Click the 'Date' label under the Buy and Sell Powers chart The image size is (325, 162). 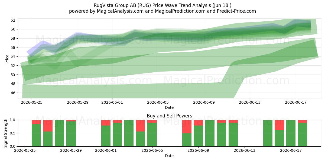(169, 156)
